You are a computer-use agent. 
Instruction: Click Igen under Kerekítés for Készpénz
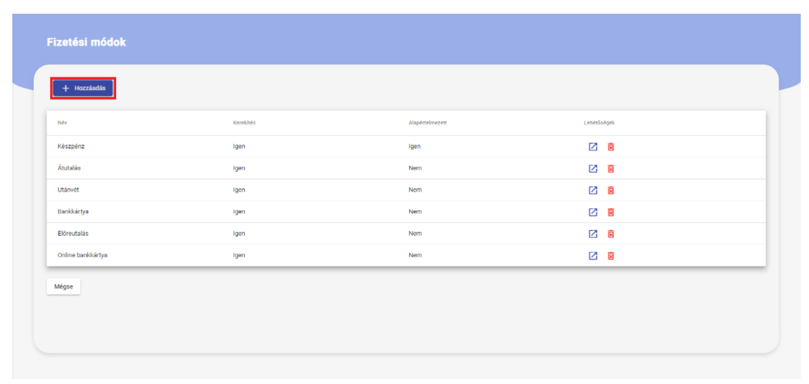point(239,146)
